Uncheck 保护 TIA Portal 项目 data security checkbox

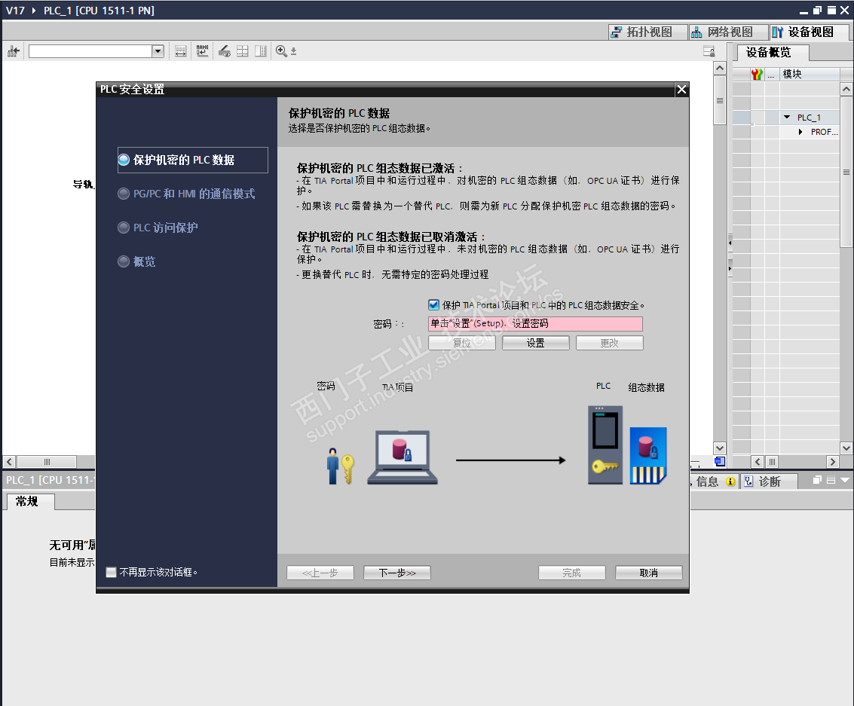coord(433,305)
